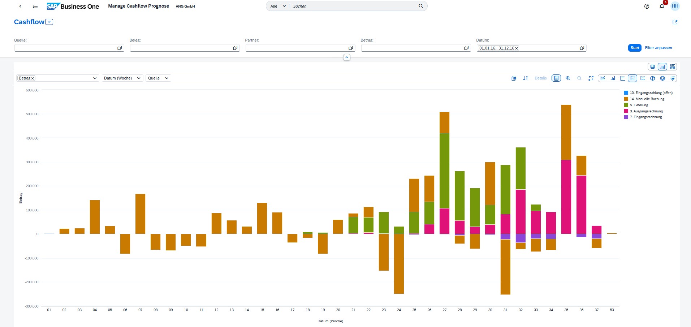Image resolution: width=691 pixels, height=327 pixels.
Task: Switch to the line chart view
Action: coord(603,78)
